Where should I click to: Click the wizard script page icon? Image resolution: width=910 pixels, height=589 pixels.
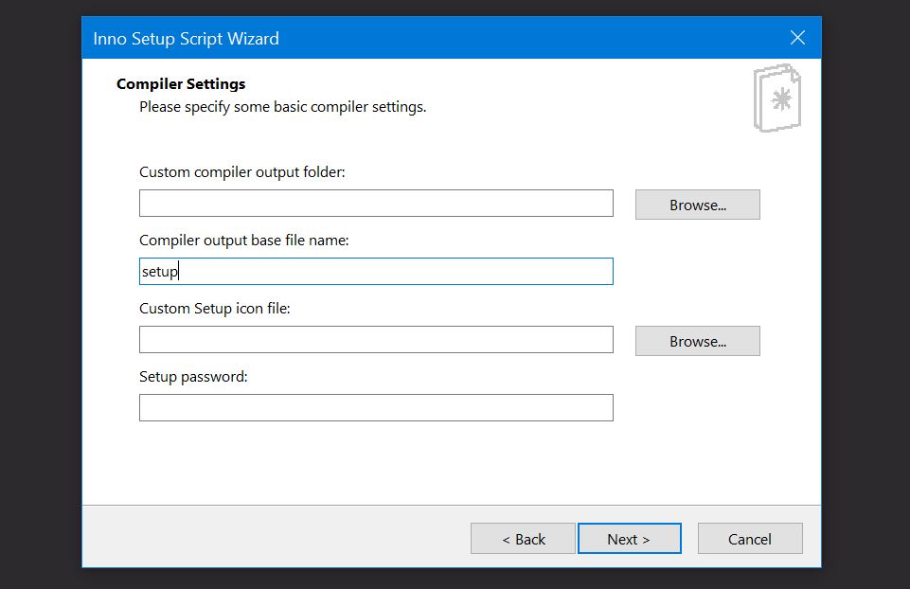point(777,98)
